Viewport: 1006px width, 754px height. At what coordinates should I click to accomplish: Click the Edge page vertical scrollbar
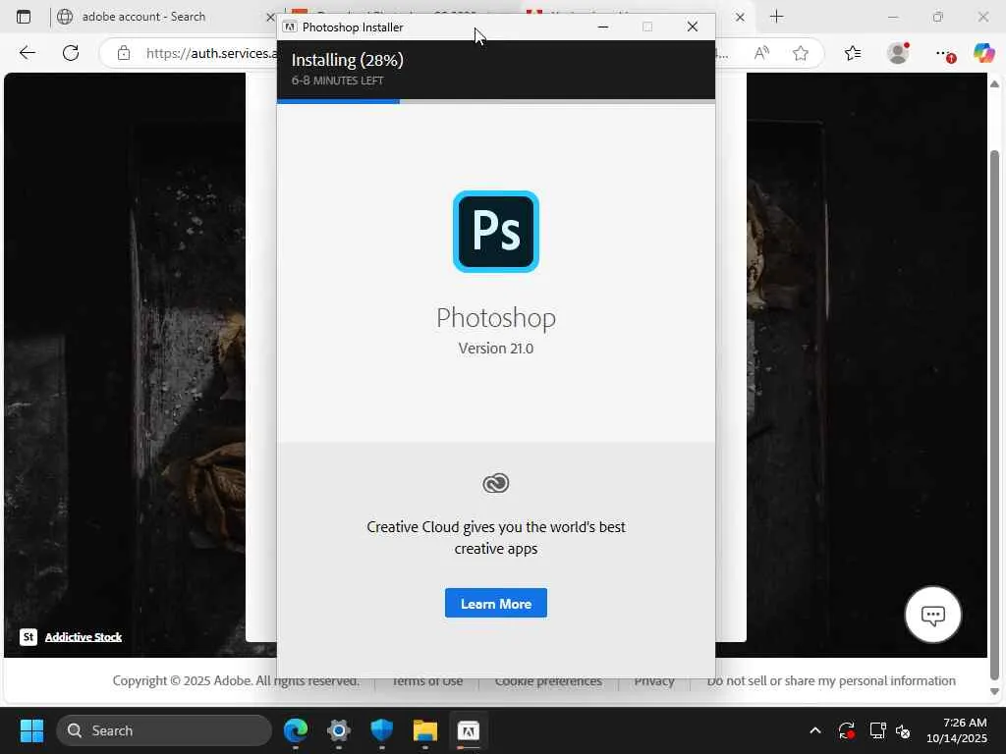tap(994, 415)
